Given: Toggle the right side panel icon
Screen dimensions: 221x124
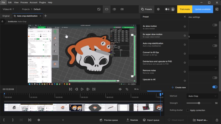Looking at the screenshot, I should point(217,9).
